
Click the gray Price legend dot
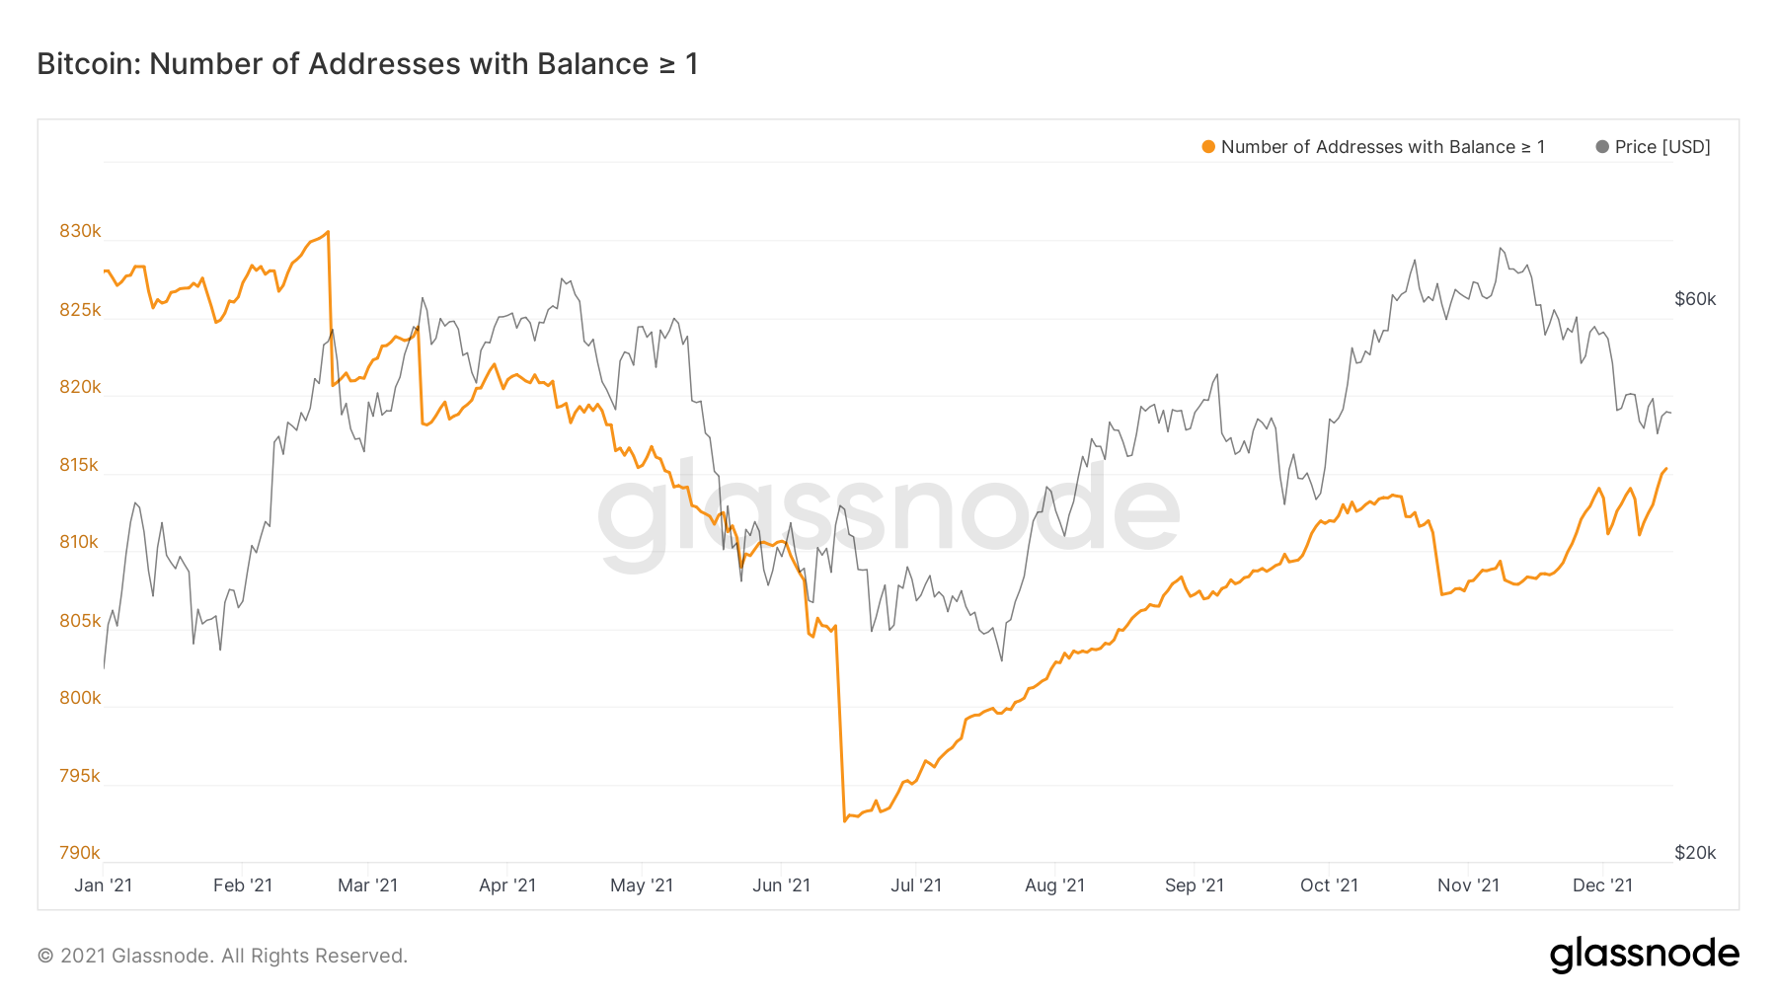(1602, 147)
